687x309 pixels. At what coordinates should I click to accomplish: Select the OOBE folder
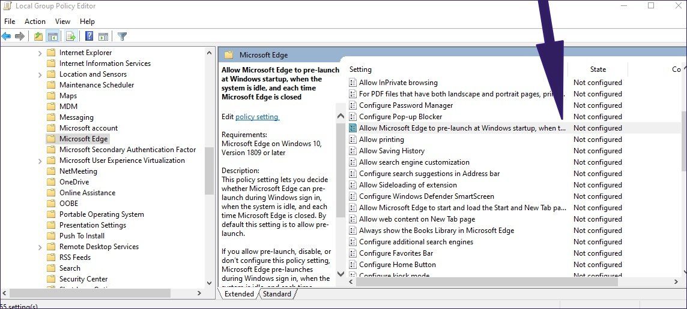[x=68, y=204]
